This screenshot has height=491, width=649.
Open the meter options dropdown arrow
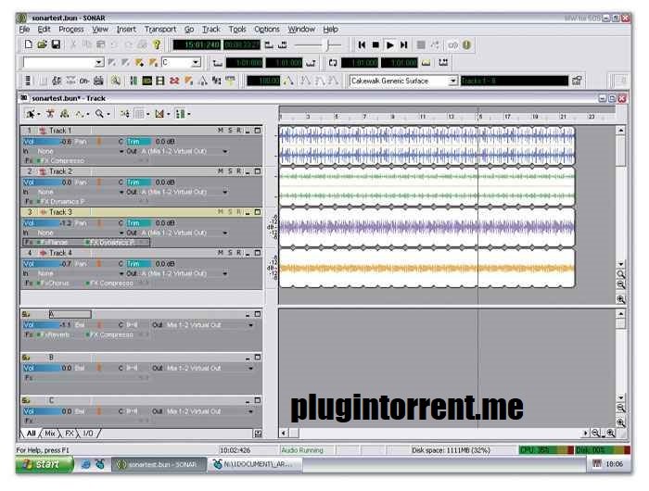coord(189,114)
